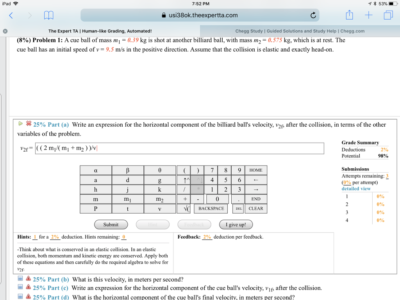Open the detailed view link in Grade Summary
Image resolution: width=400 pixels, height=300 pixels.
pyautogui.click(x=357, y=189)
